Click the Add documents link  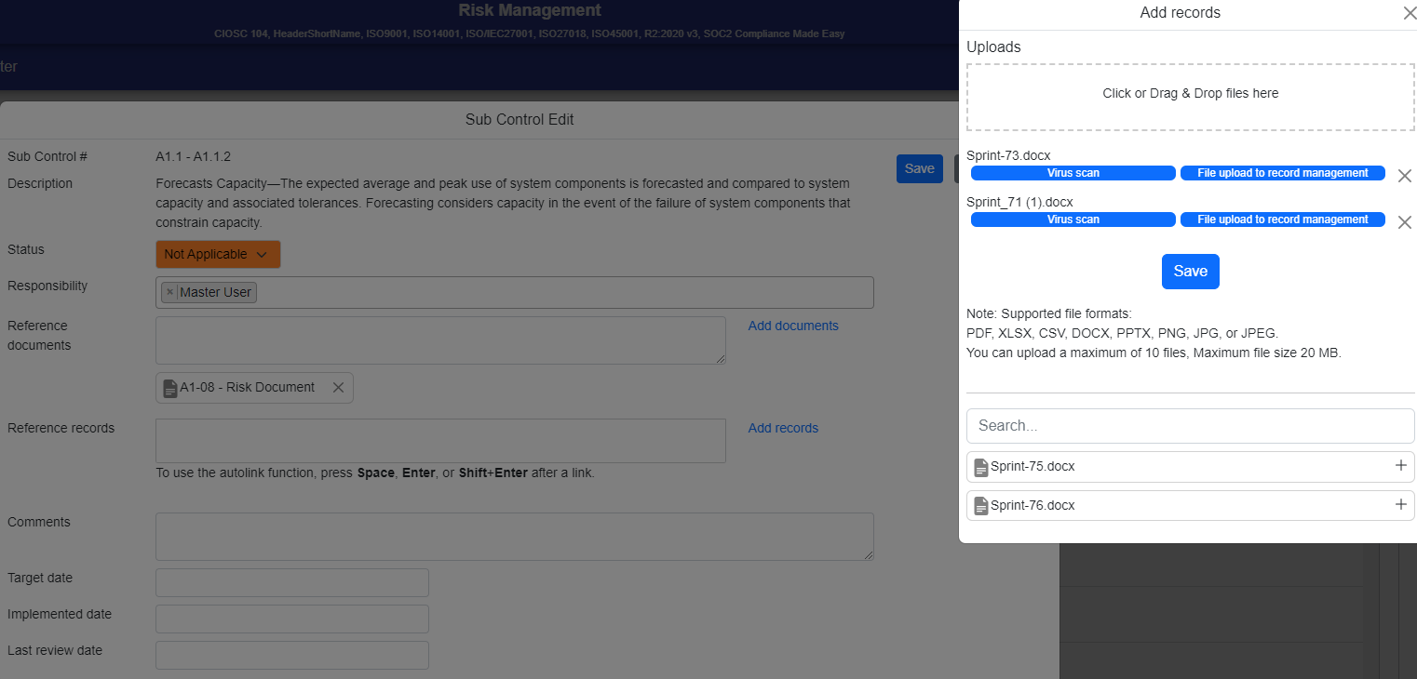tap(793, 326)
